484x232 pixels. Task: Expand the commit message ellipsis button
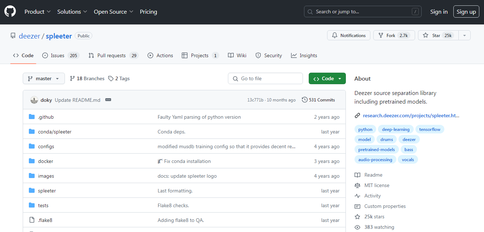coord(108,100)
